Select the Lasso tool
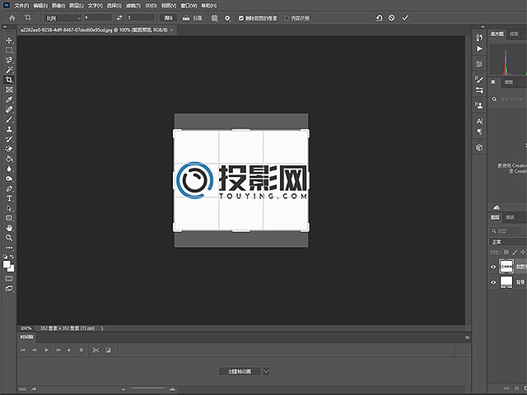The height and width of the screenshot is (395, 527). pos(9,60)
